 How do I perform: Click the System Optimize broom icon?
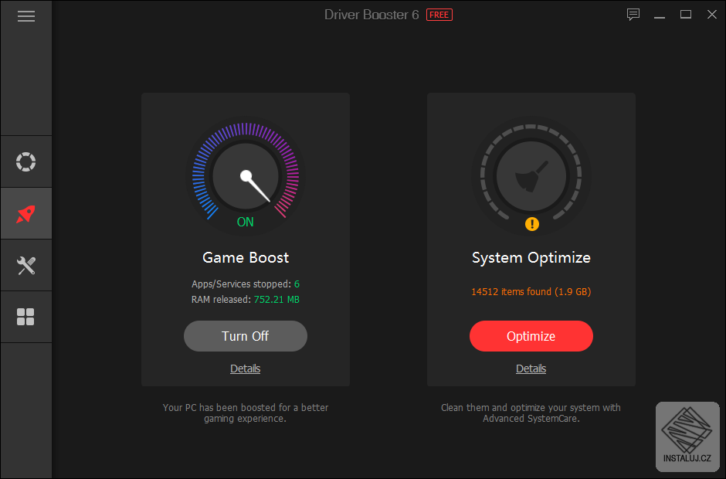point(531,176)
